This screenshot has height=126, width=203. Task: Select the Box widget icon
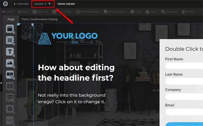pyautogui.click(x=10, y=40)
